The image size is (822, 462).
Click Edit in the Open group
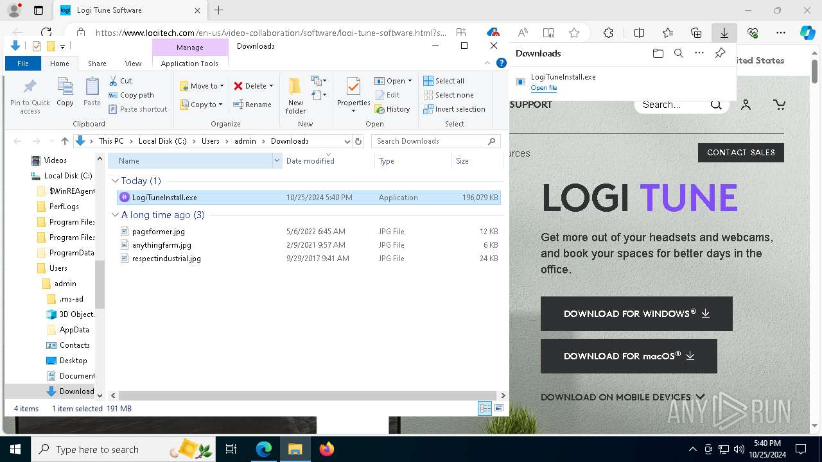[387, 95]
